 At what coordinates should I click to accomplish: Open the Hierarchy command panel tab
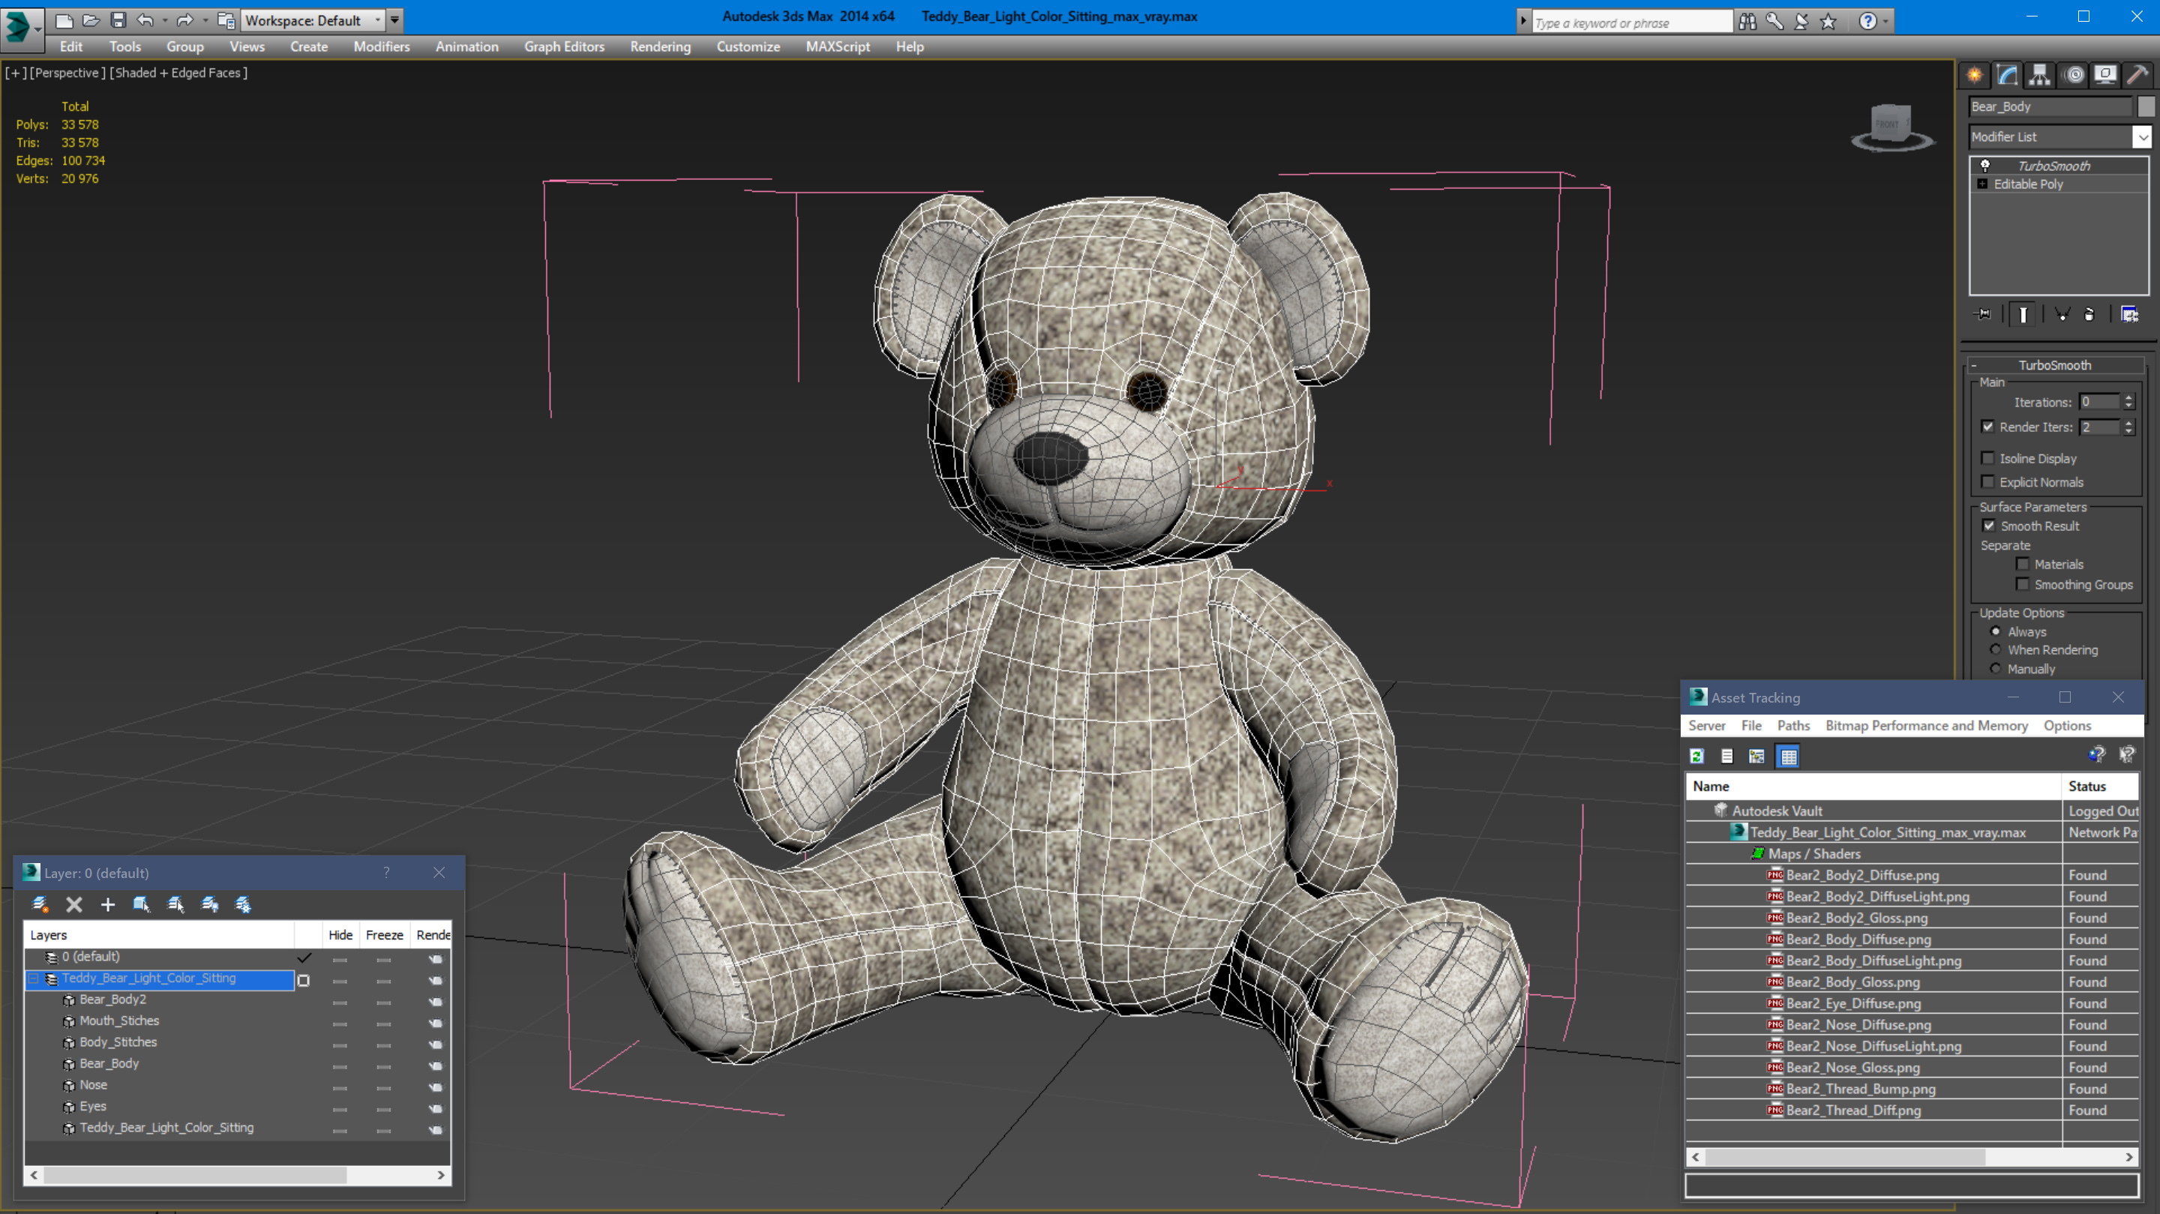coord(2039,76)
